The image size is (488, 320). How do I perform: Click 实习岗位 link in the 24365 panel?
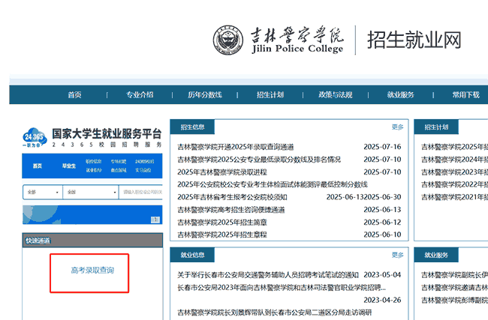coord(143,170)
